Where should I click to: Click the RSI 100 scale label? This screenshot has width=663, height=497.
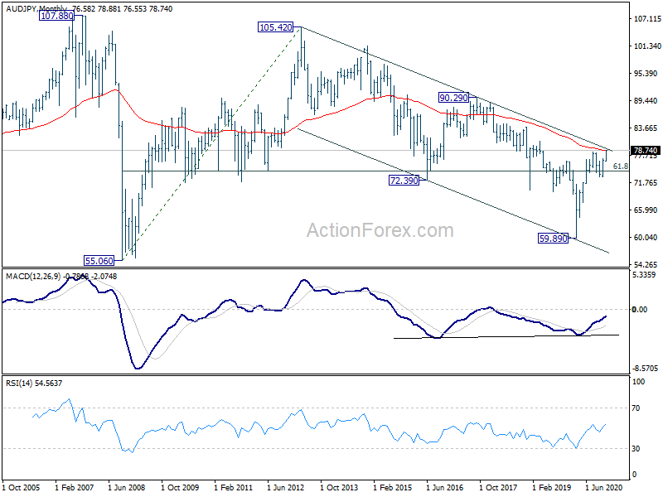638,382
